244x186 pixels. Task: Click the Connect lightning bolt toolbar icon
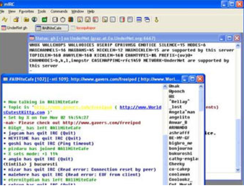click(5, 20)
